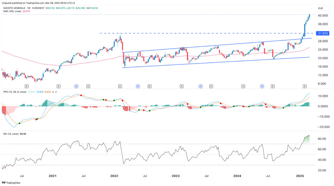Click the blue PPO value 12.819
Viewport: 334px width, 186px height.
tap(40, 92)
